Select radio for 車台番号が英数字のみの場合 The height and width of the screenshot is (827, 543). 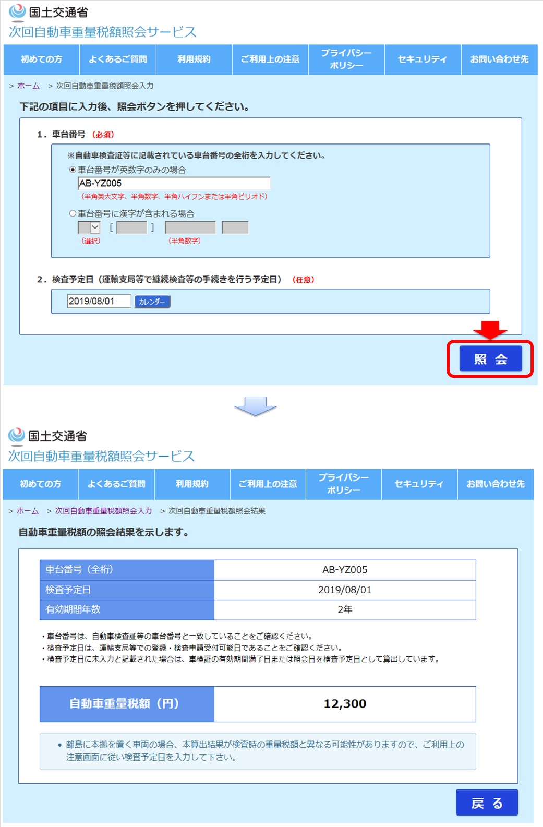(x=73, y=170)
